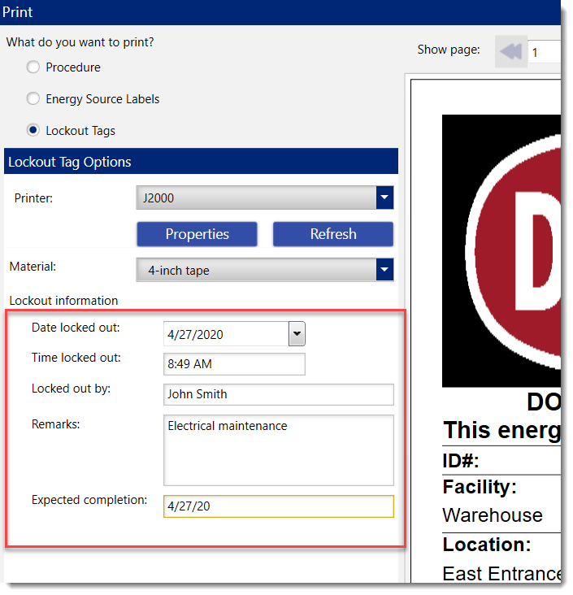The image size is (573, 595).
Task: Click the 'What do you want to print?' text
Action: point(80,42)
